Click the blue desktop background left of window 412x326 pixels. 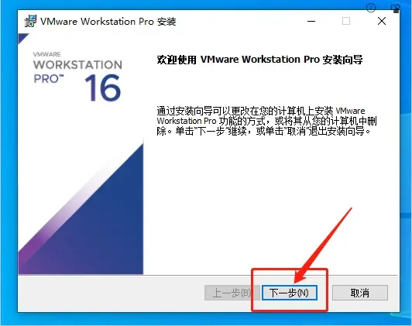(x=8, y=163)
